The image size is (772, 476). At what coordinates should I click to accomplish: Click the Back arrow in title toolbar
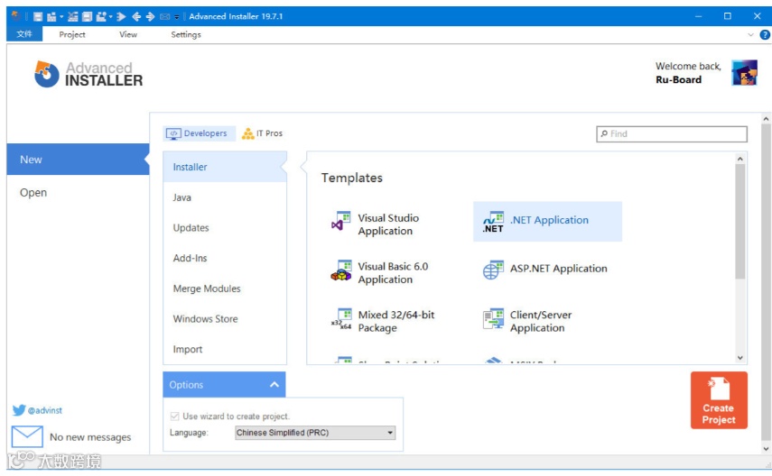(136, 17)
